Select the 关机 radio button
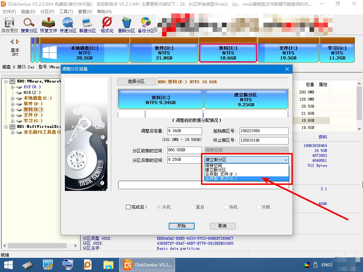The image size is (363, 272). 159,207
